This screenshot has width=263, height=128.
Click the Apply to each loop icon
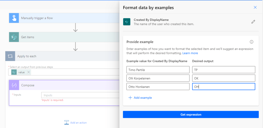[10, 56]
